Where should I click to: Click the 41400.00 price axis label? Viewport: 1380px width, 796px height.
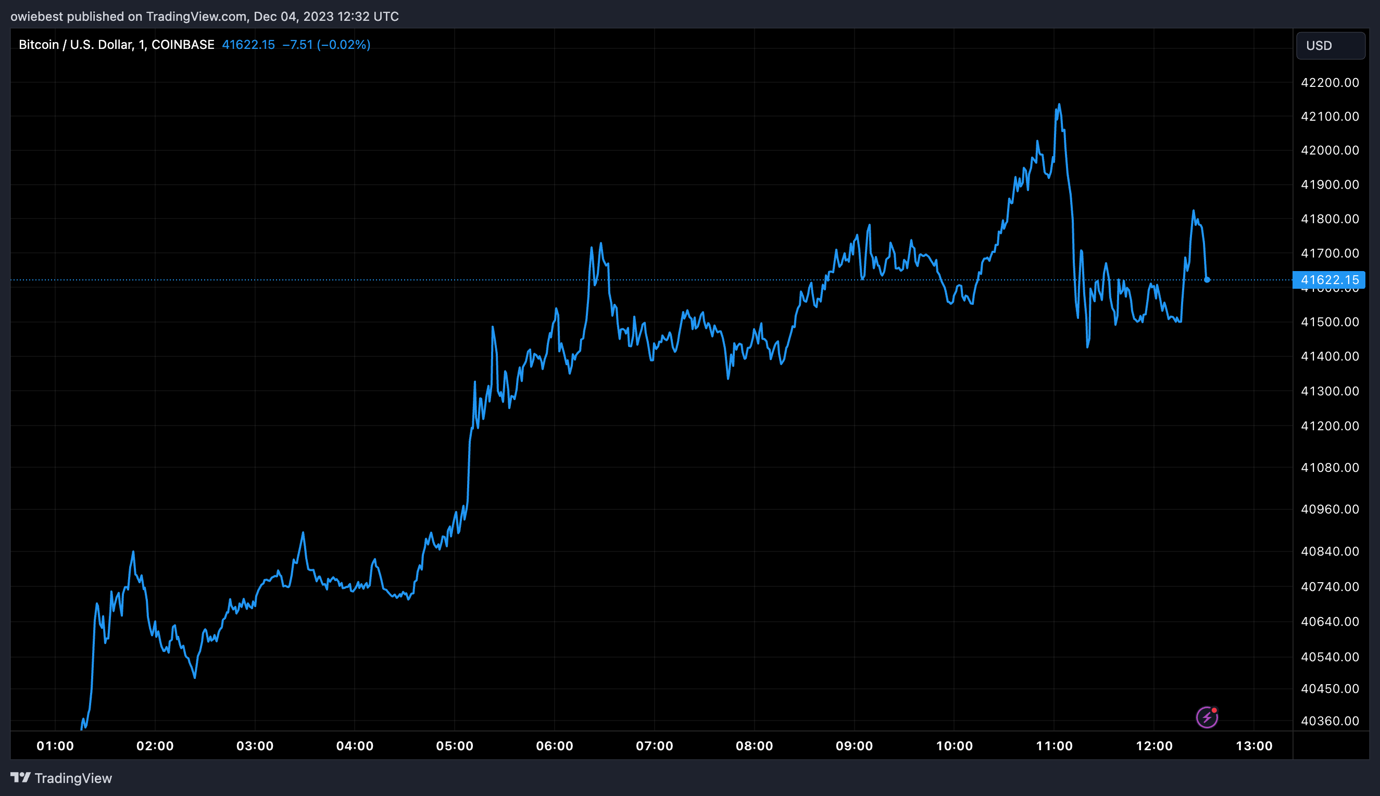(1329, 356)
